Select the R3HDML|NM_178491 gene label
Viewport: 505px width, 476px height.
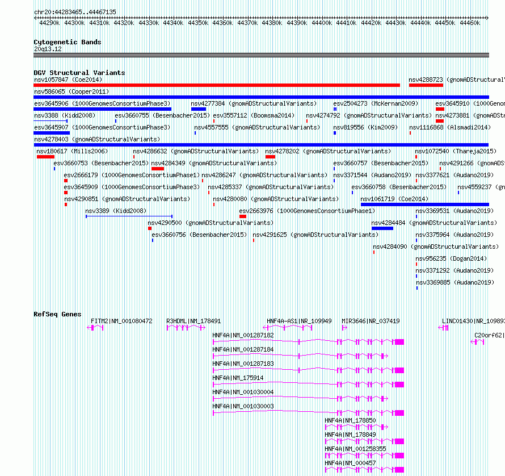[x=193, y=321]
